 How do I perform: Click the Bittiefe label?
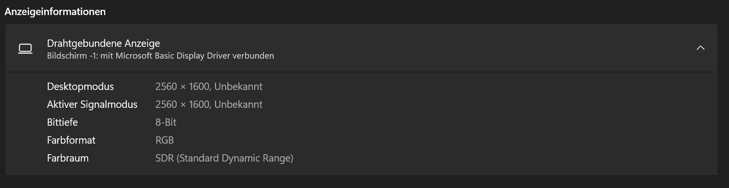(62, 122)
